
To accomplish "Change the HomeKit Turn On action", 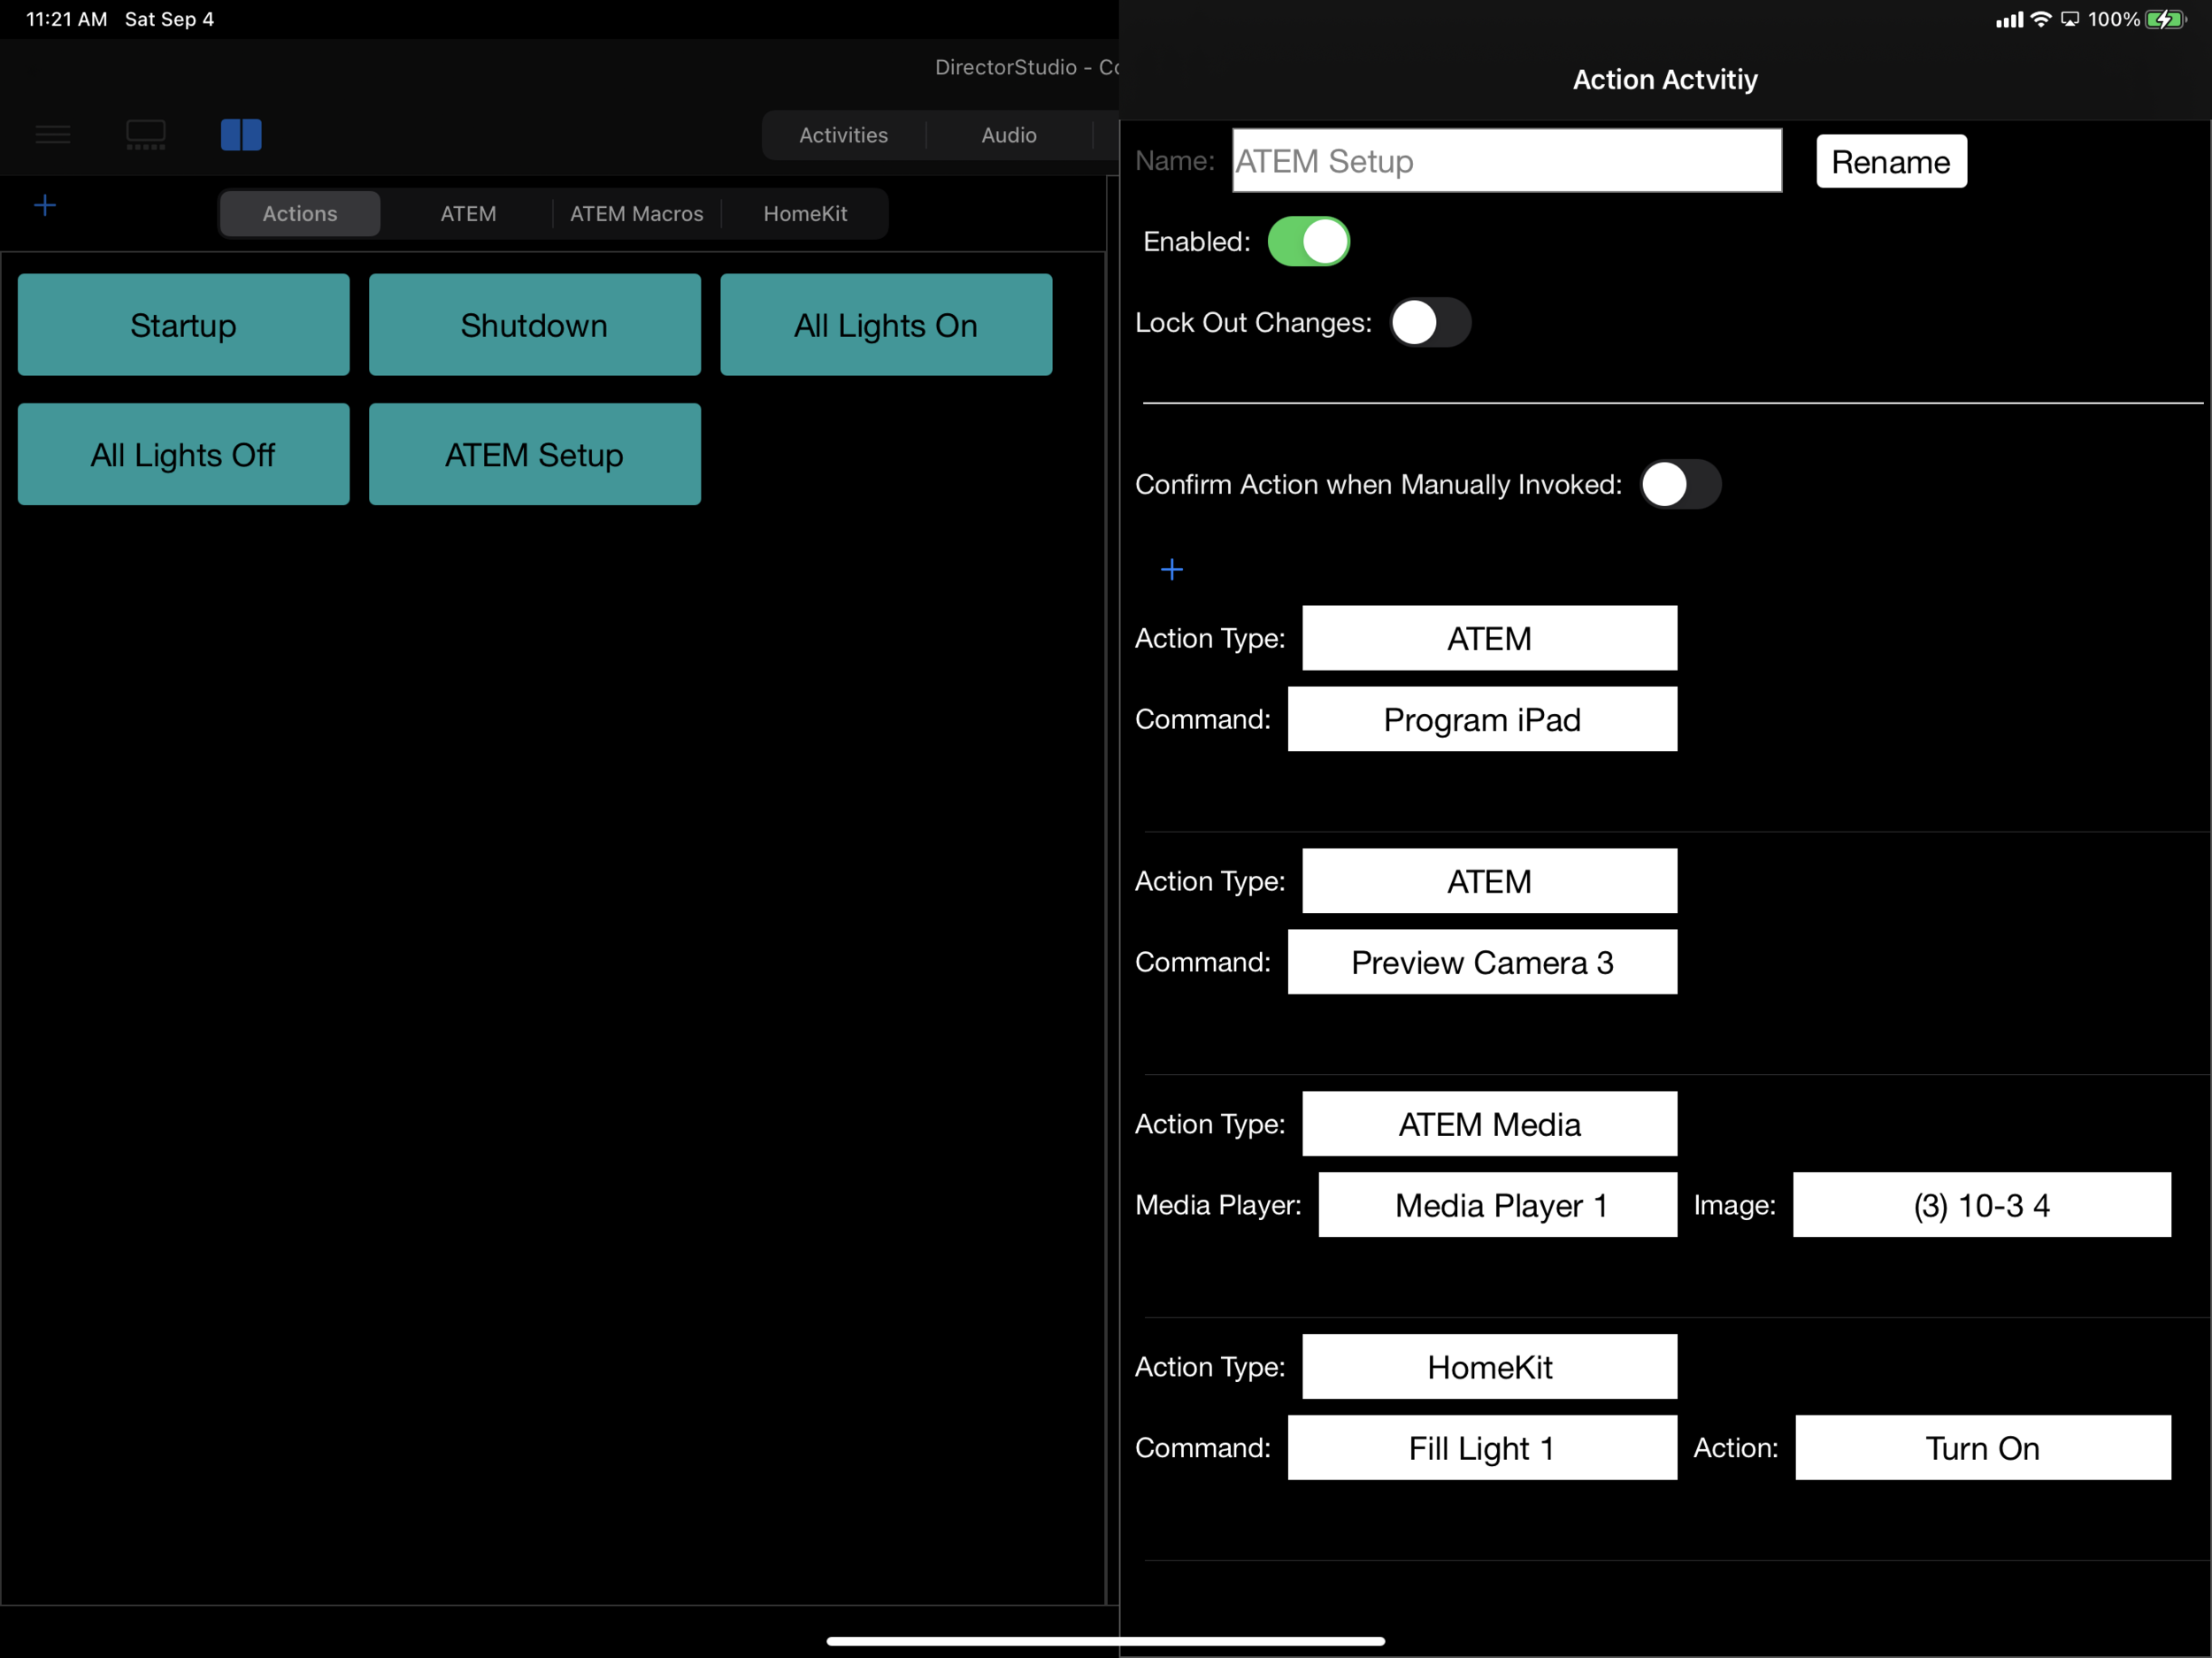I will click(1983, 1448).
